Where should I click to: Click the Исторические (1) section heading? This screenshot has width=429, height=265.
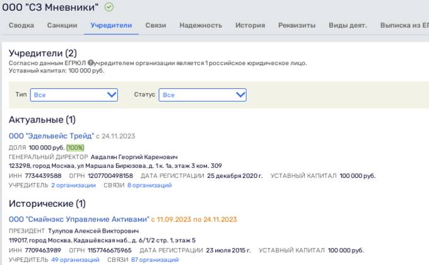tap(47, 203)
